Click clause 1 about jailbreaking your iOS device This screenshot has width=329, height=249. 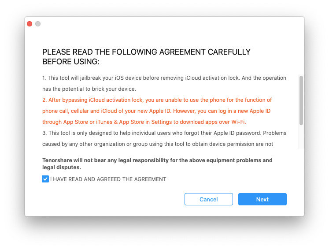pos(164,83)
